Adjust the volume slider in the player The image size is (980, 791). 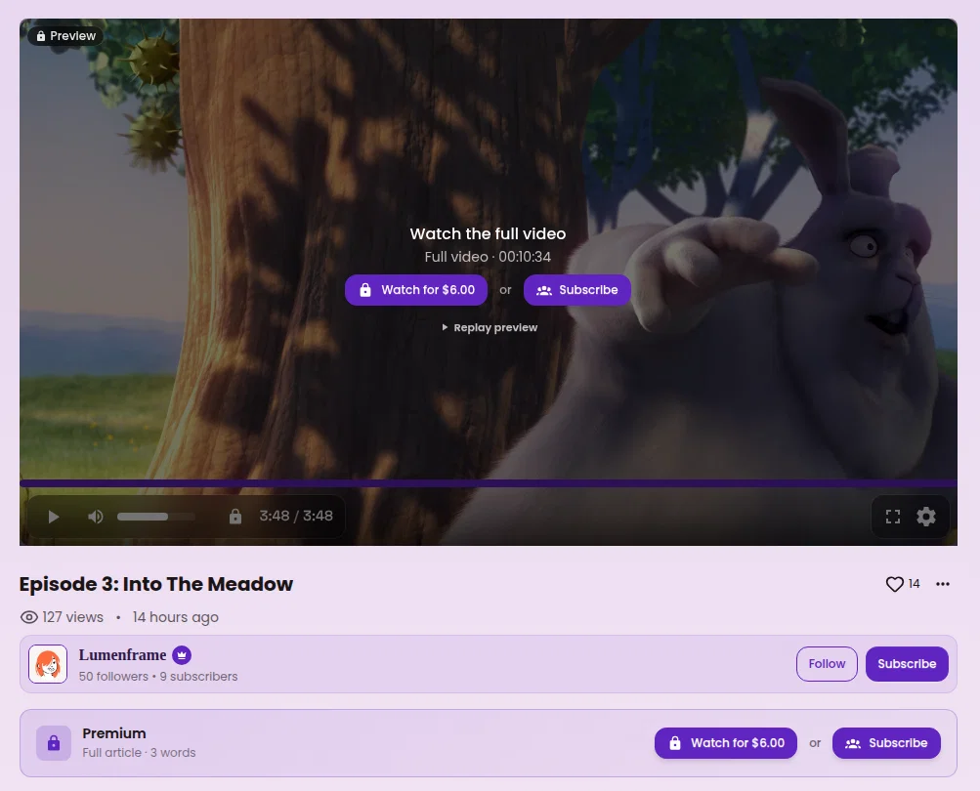click(156, 517)
